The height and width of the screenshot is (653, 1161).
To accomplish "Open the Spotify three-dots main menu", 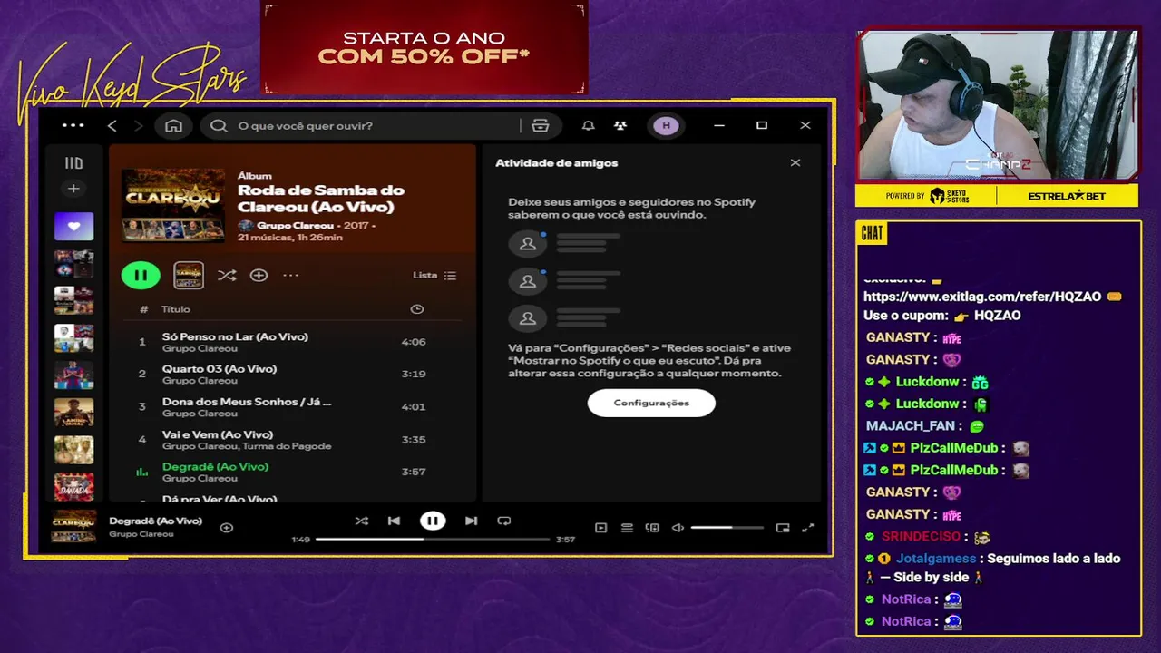I will click(73, 125).
